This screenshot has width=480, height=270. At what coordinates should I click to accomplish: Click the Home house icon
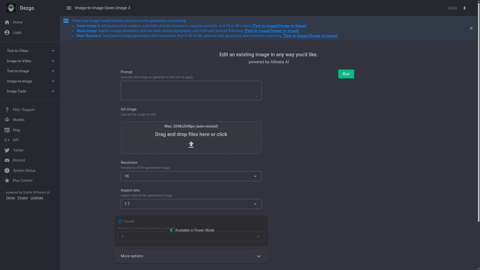click(x=7, y=22)
